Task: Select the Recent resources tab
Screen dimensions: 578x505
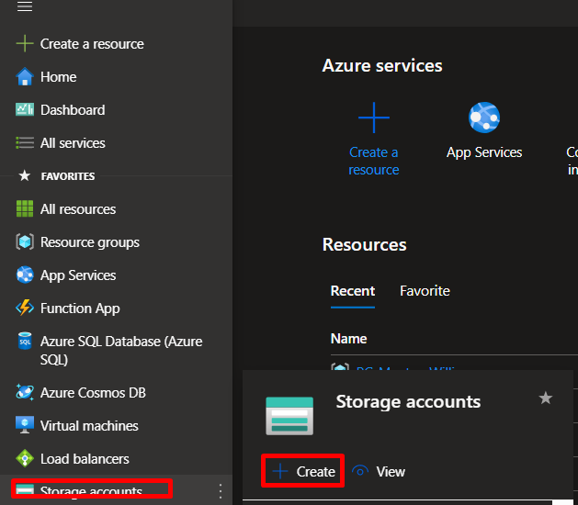Action: click(x=353, y=291)
